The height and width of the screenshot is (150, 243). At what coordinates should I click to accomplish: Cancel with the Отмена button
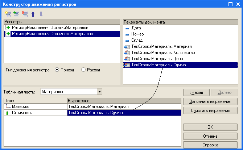pos(210,136)
